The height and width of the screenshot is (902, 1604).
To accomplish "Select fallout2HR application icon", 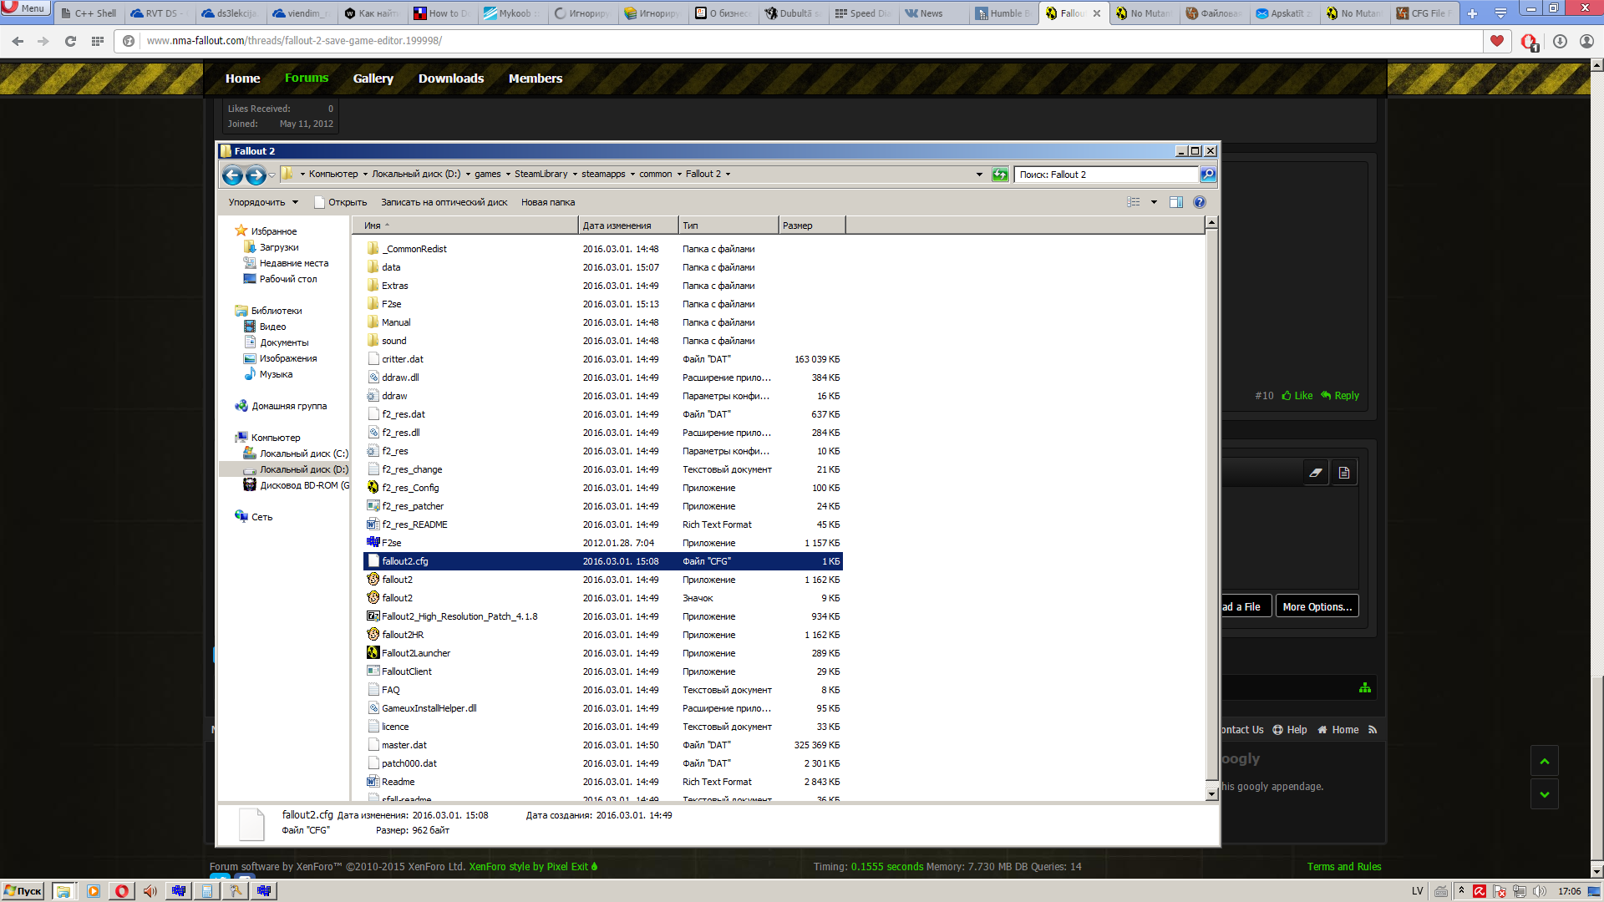I will click(x=373, y=635).
